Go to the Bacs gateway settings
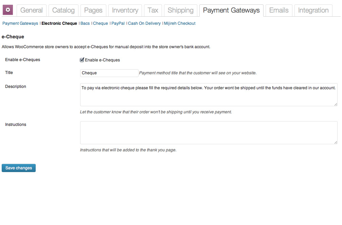Screen dimensions: 342x225 85,23
